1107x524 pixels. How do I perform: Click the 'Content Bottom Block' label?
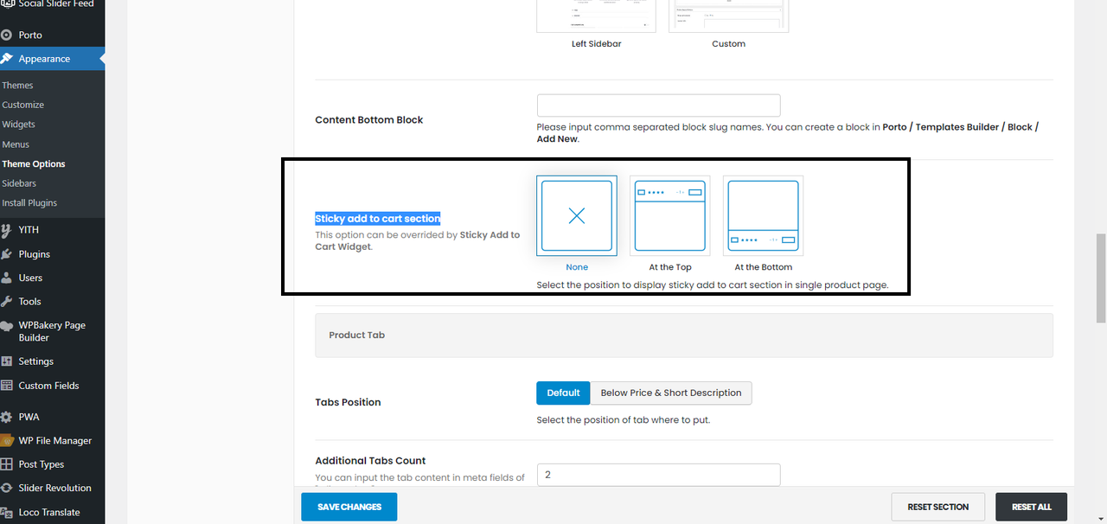coord(369,120)
